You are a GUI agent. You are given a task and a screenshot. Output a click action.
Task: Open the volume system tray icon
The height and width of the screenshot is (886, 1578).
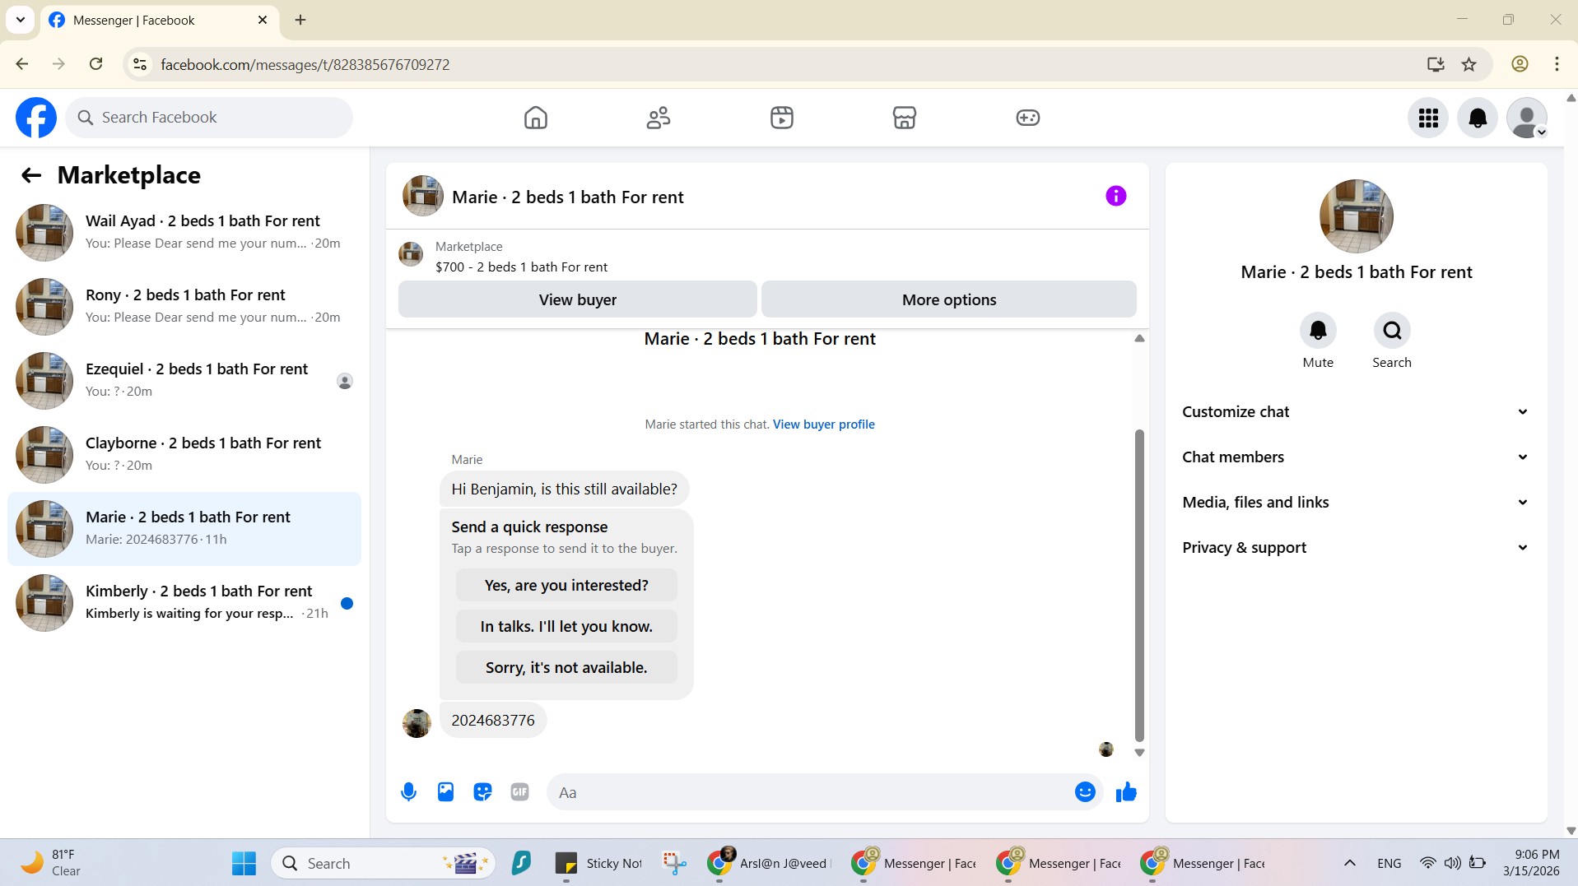1453,863
